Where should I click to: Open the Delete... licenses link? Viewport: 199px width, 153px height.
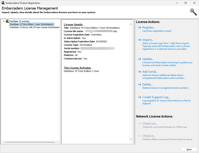pyautogui.click(x=148, y=84)
